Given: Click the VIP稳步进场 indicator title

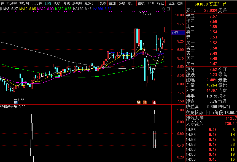Looking at the screenshot, I should [x=13, y=107].
